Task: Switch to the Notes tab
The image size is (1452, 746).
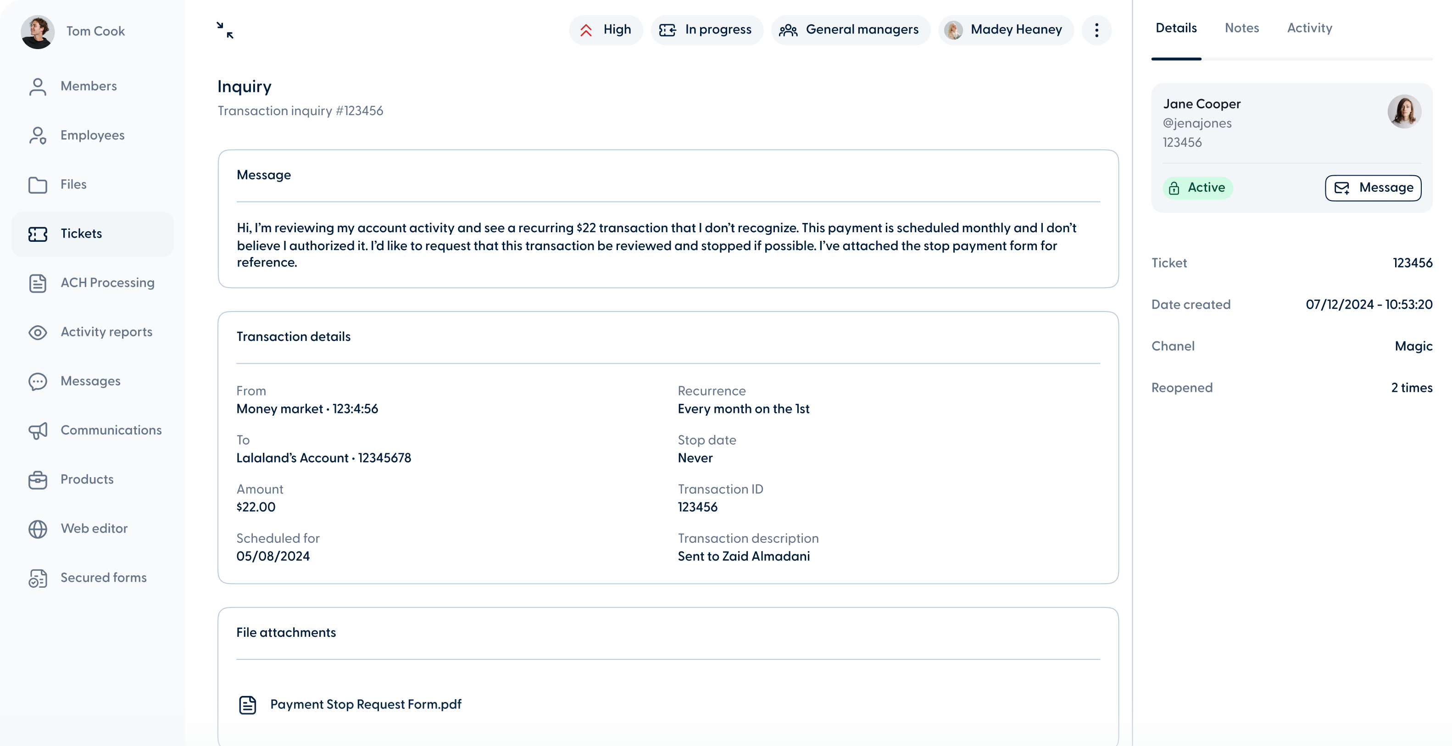Action: [x=1242, y=28]
